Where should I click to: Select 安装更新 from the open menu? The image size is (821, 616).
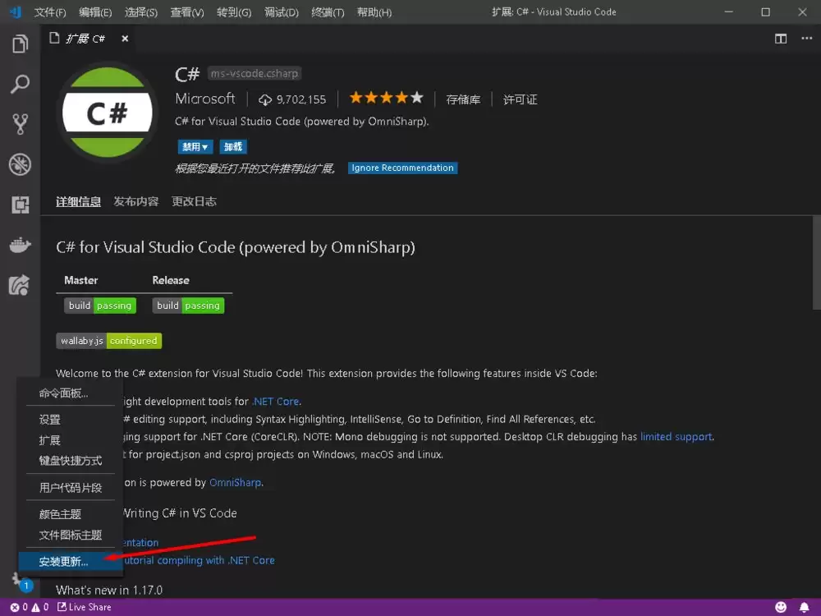pos(62,561)
